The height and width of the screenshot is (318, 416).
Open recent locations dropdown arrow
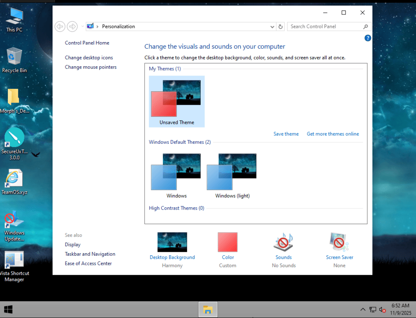tap(83, 26)
